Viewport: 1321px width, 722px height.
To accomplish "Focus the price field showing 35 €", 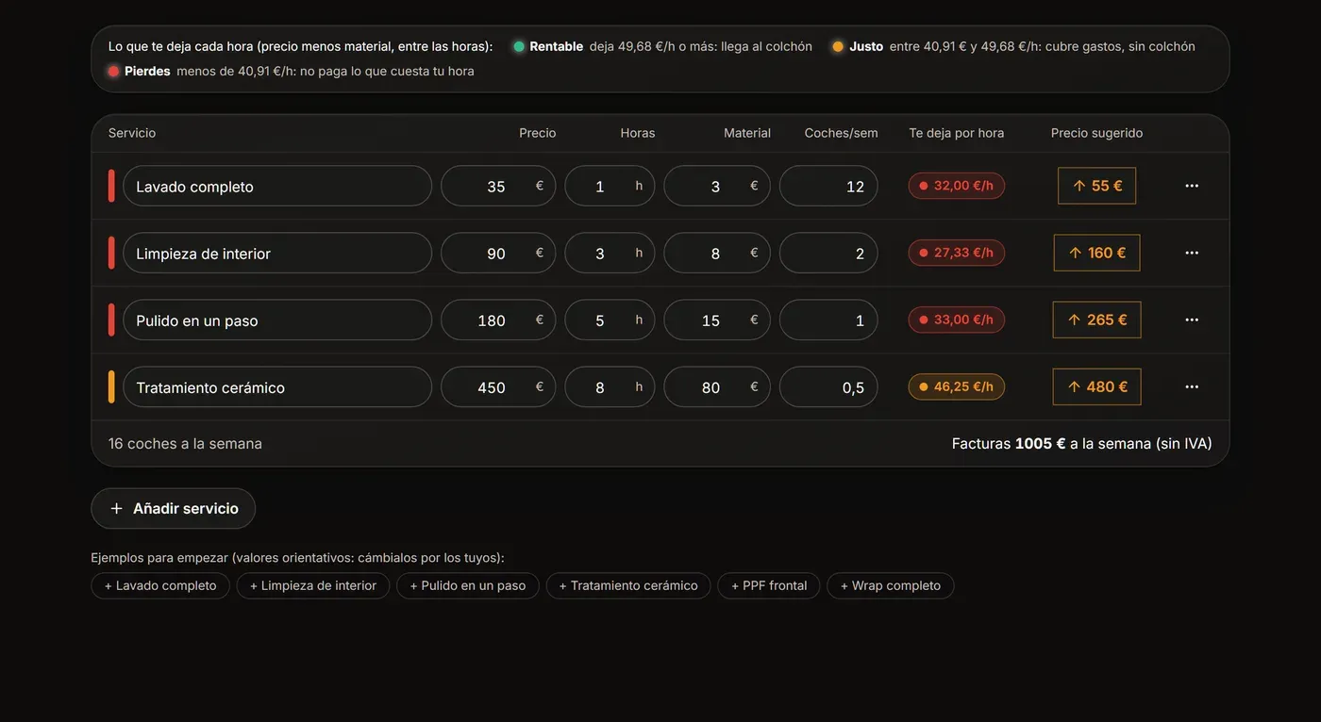I will coord(498,186).
